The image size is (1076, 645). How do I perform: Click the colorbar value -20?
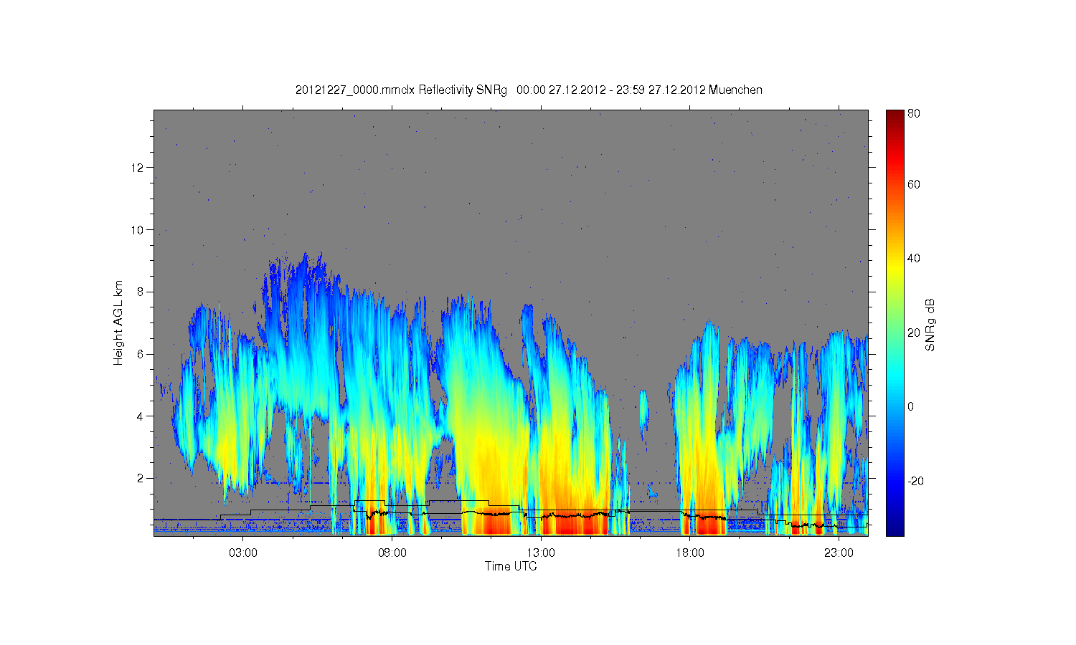click(915, 481)
